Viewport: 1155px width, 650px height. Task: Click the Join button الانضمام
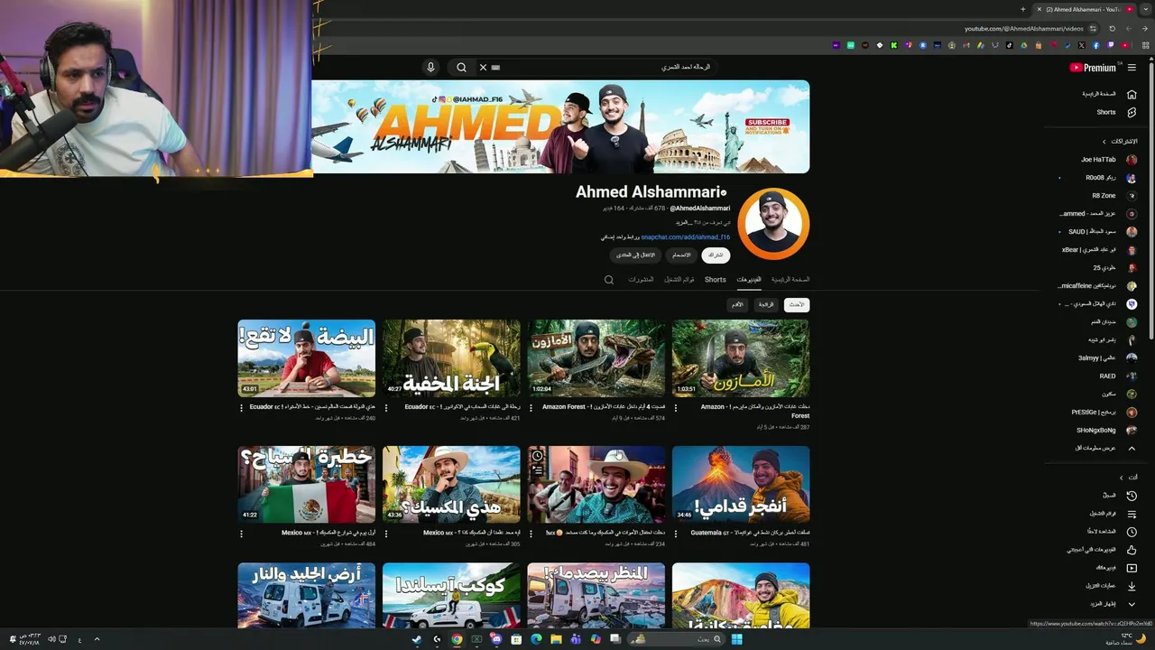(681, 255)
